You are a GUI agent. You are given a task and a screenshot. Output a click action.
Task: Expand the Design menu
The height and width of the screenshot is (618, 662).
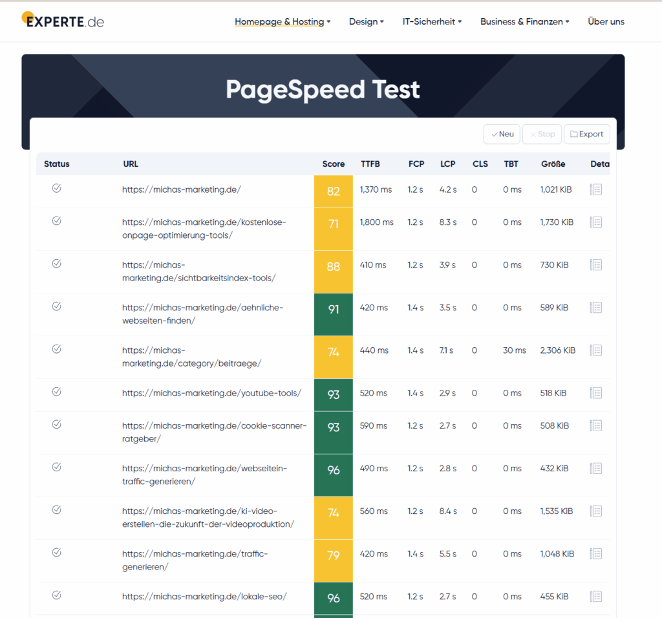[367, 21]
